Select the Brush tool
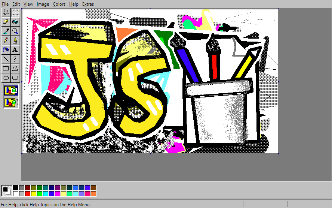Image resolution: width=332 pixels, height=208 pixels. (15, 40)
